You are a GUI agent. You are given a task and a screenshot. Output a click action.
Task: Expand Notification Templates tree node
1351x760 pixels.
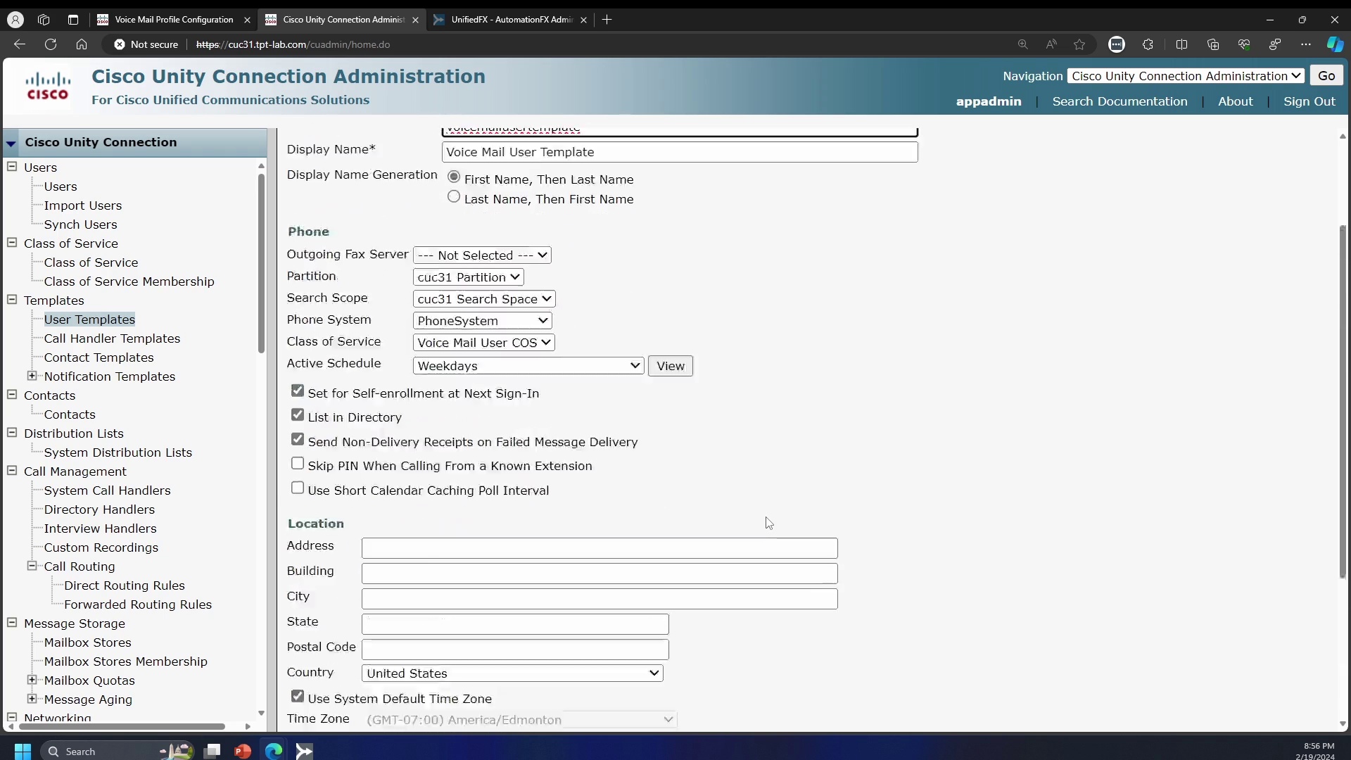point(32,376)
